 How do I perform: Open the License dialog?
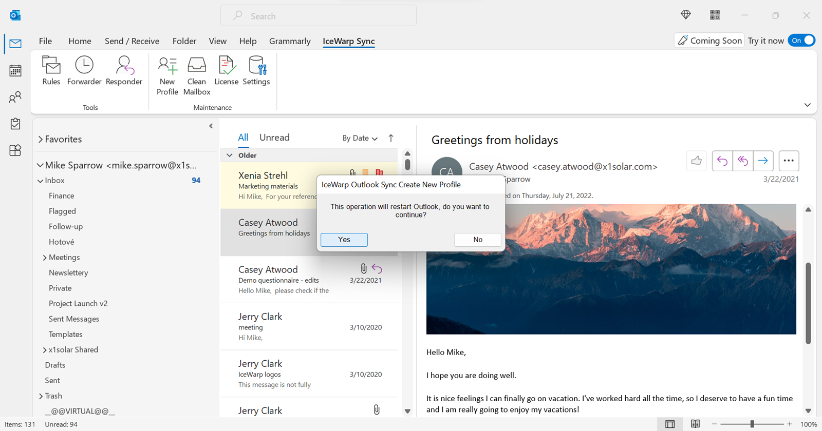[x=227, y=71]
